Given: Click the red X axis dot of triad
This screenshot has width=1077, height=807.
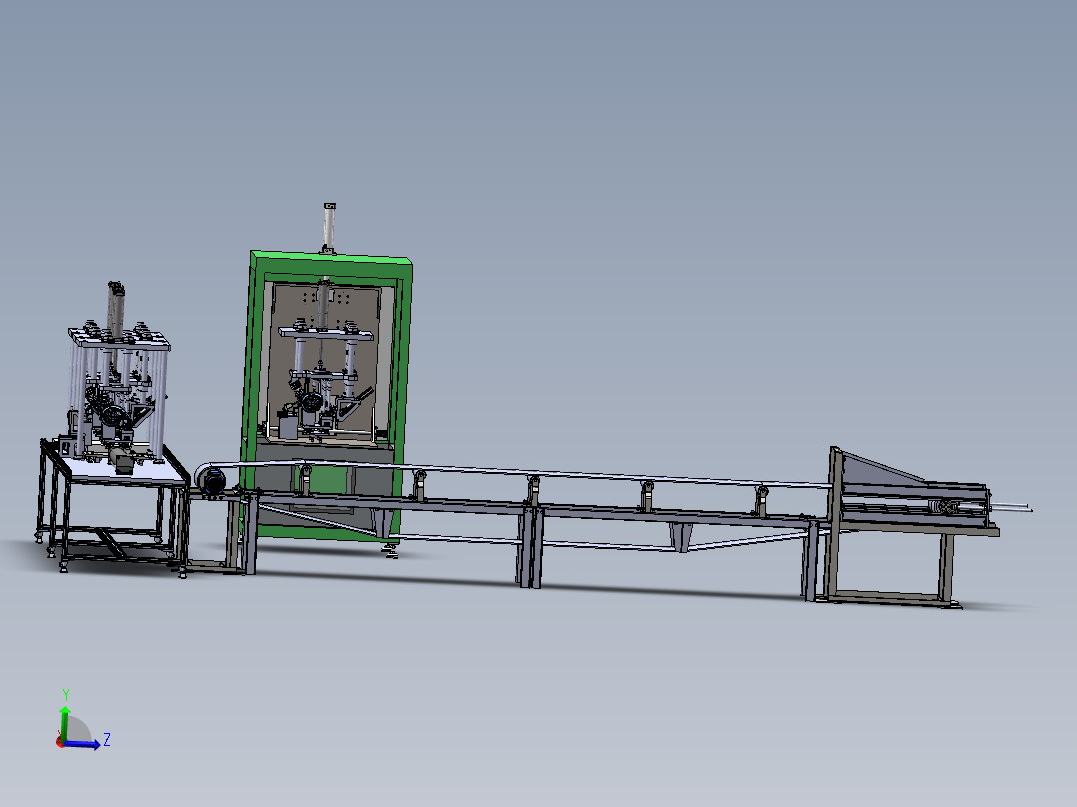Looking at the screenshot, I should pos(60,742).
